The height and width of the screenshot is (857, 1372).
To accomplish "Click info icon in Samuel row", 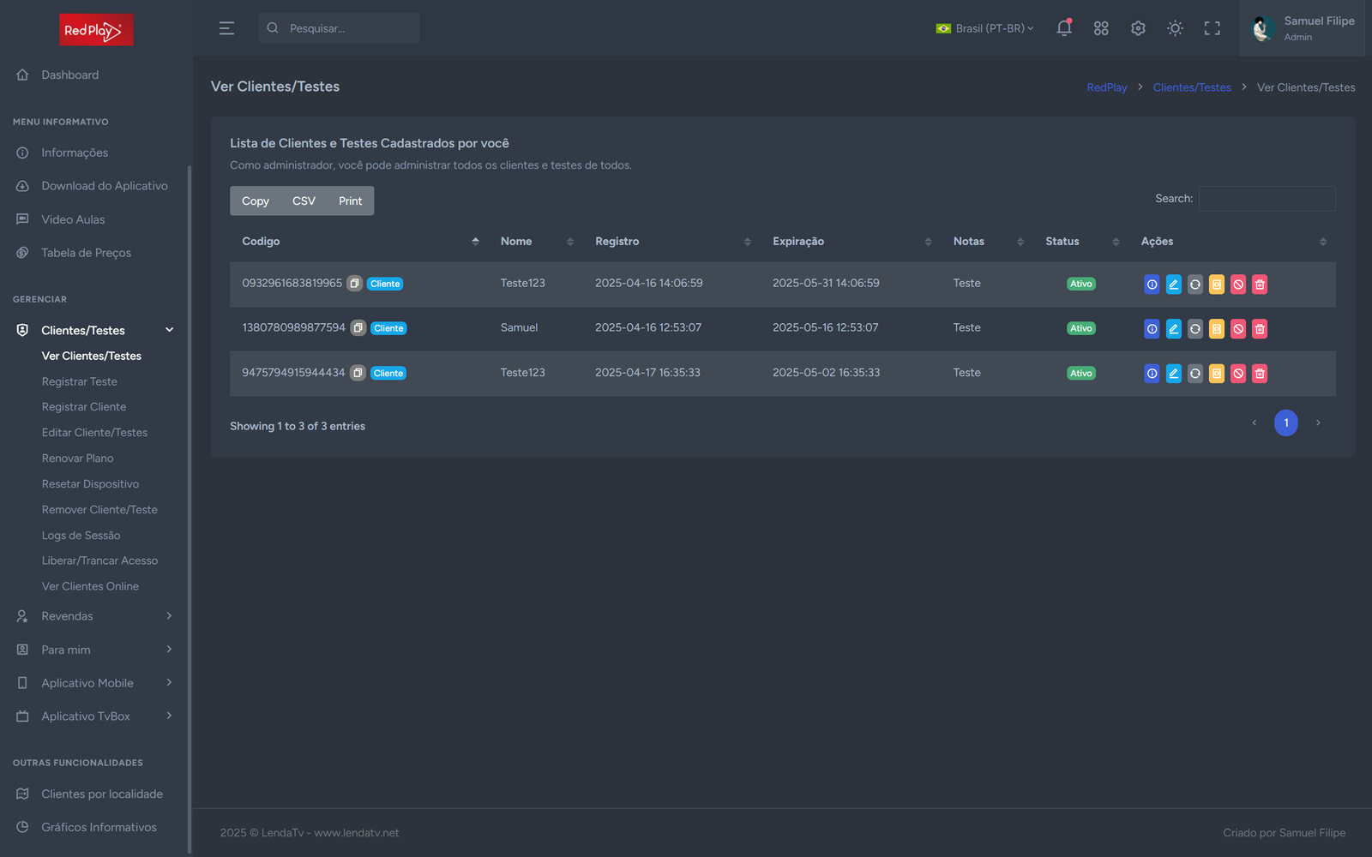I will tap(1152, 329).
